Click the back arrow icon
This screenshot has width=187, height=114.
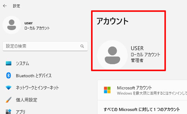[x=5, y=6]
